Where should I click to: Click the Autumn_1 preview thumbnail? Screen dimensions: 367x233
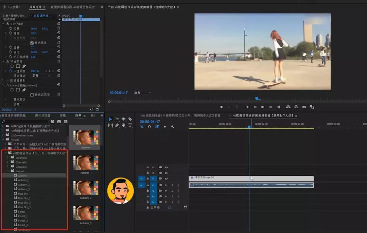coord(86,163)
